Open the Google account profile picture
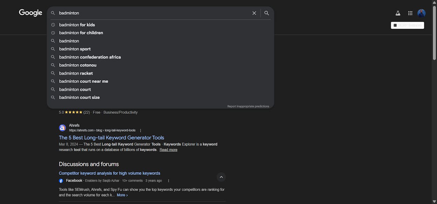437x204 pixels. [x=421, y=13]
